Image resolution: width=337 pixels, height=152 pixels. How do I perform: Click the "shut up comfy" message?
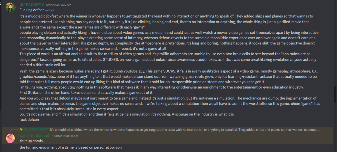tap(31, 141)
